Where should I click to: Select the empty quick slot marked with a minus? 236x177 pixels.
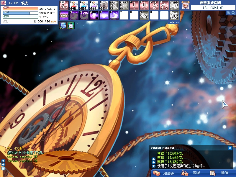pyautogui.click(x=164, y=15)
